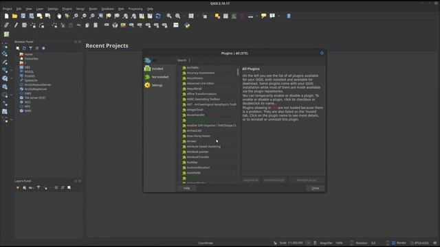Click the Map Tips speech bubble icon

click(x=263, y=16)
